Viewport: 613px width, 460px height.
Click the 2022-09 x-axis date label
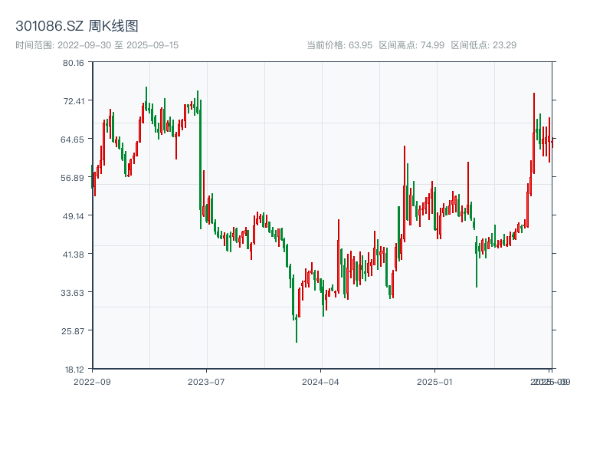pos(92,381)
